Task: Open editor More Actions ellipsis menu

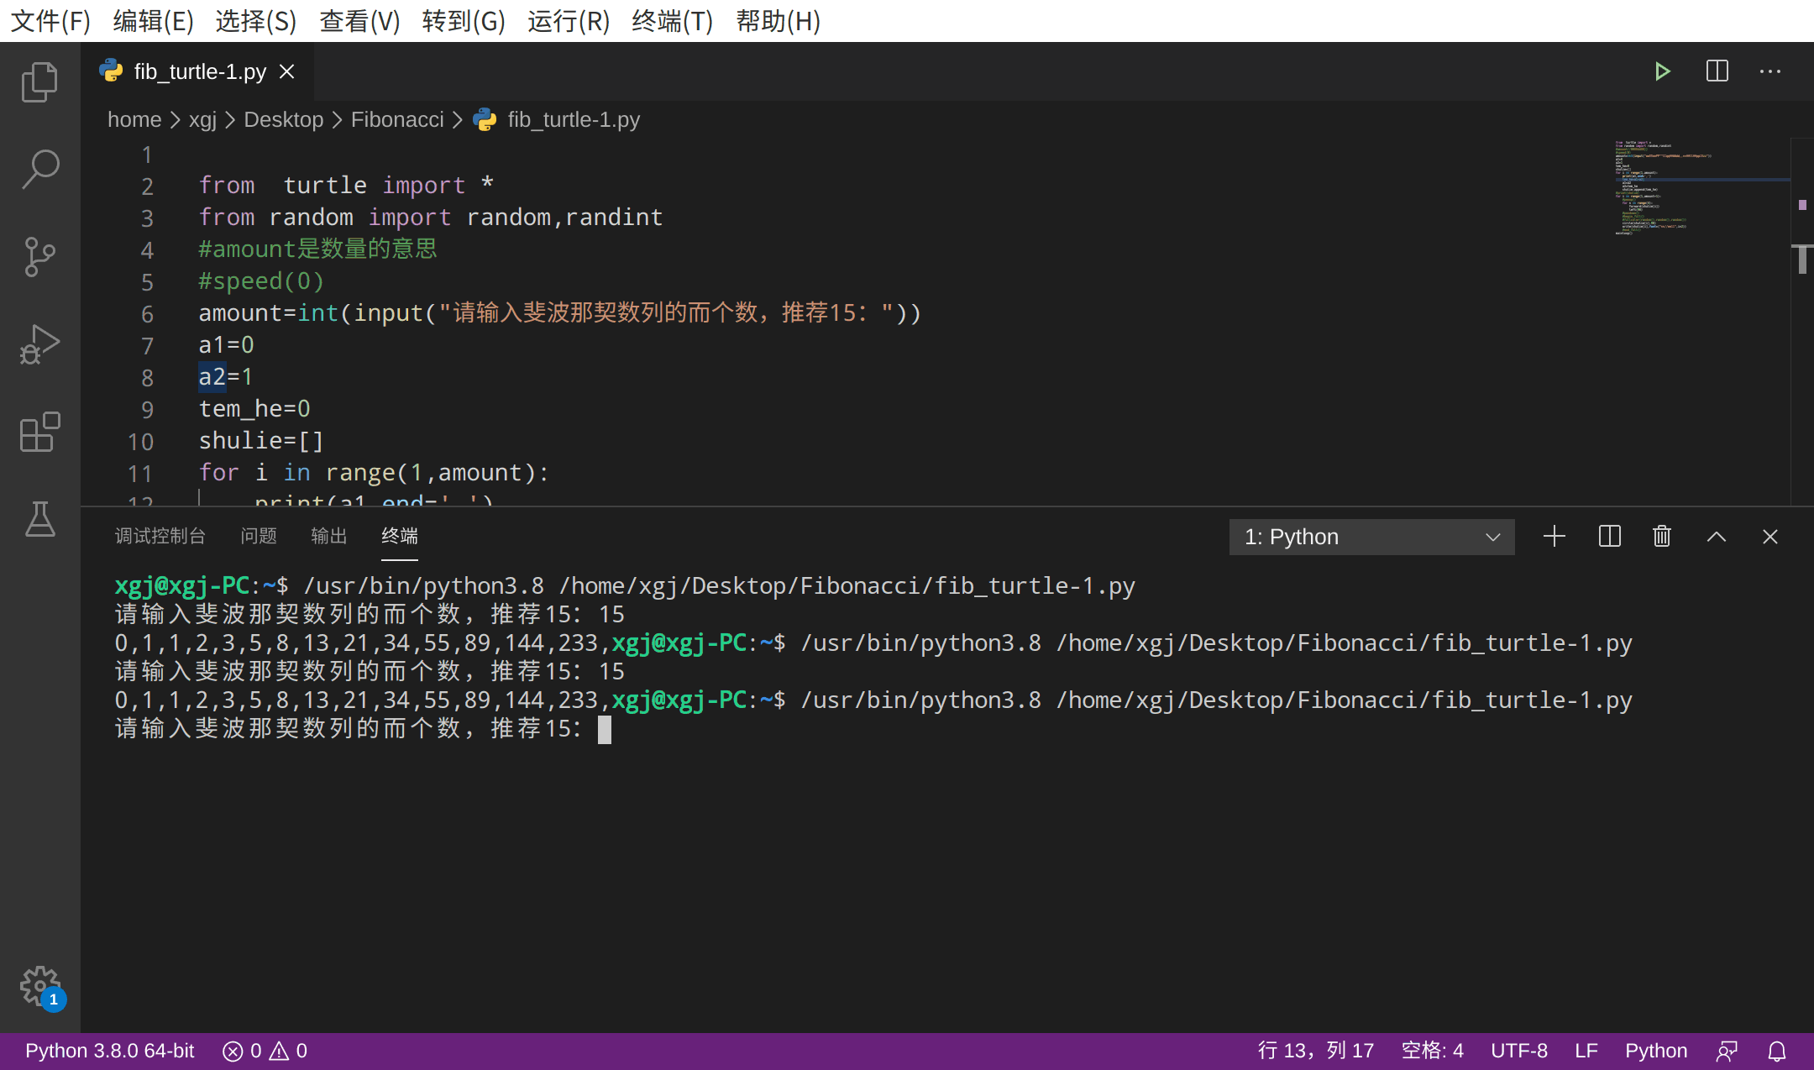Action: click(x=1770, y=71)
